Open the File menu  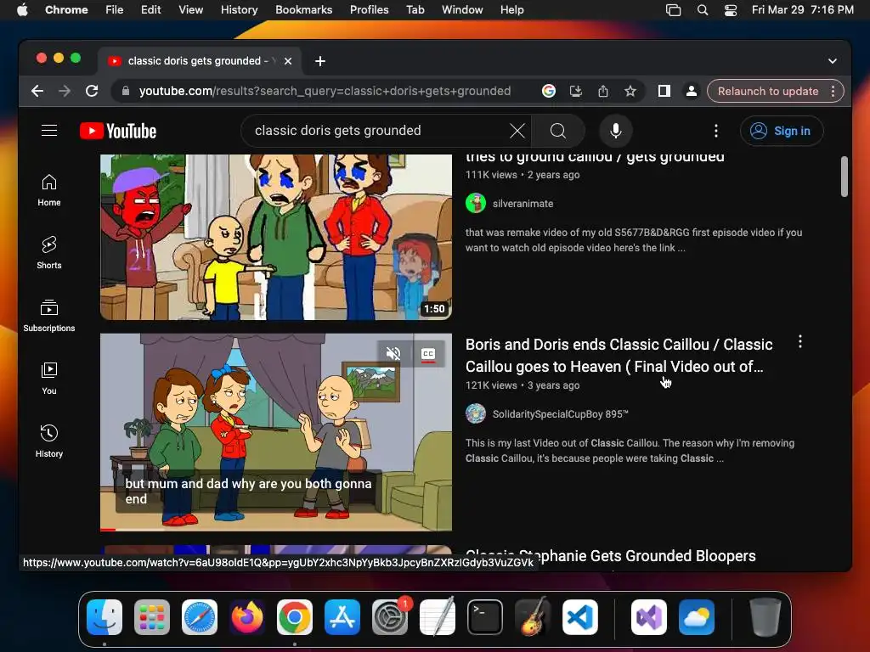[115, 10]
